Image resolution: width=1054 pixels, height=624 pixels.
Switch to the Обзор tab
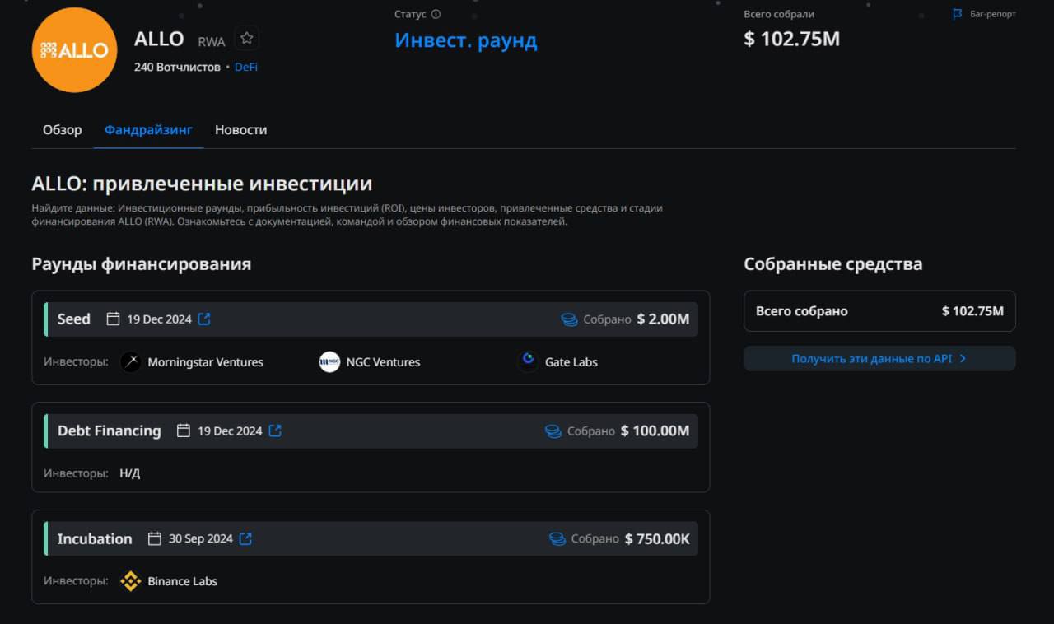coord(63,129)
